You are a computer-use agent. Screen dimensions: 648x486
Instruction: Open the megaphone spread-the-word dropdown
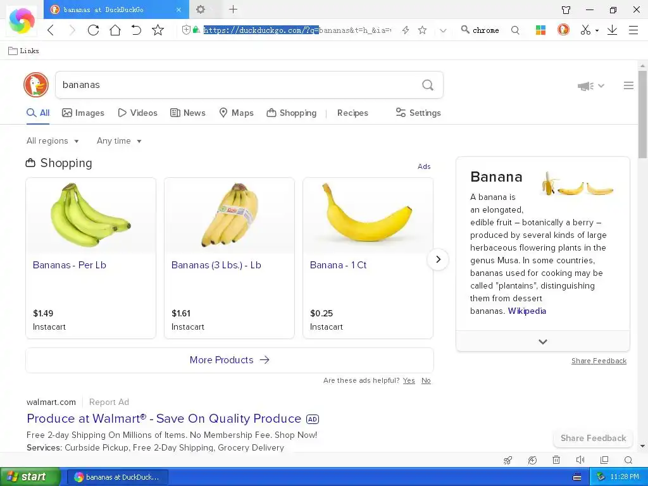tap(591, 86)
